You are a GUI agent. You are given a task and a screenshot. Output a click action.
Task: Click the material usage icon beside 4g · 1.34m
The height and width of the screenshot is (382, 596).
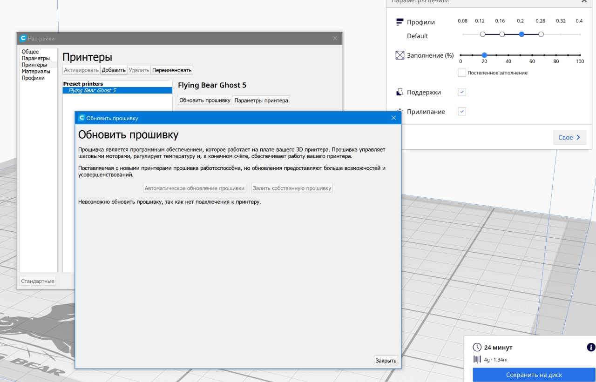tap(477, 359)
